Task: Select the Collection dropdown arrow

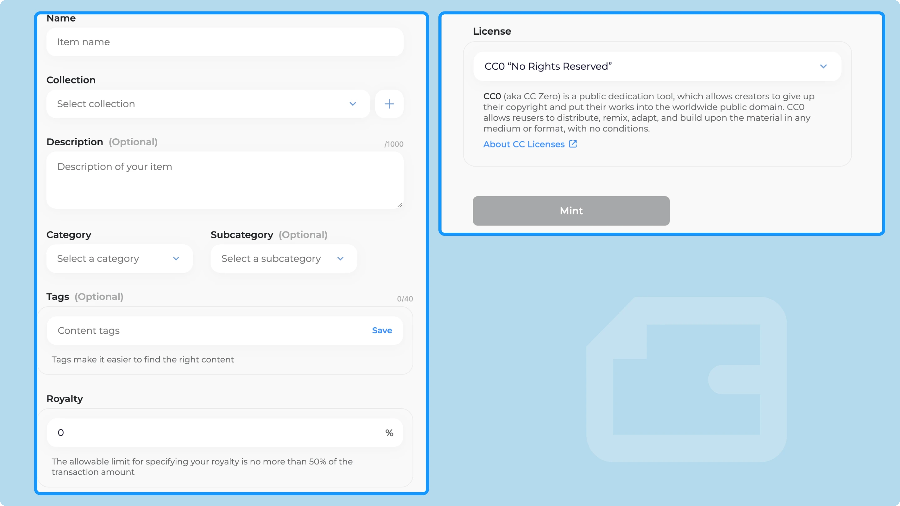Action: [352, 103]
